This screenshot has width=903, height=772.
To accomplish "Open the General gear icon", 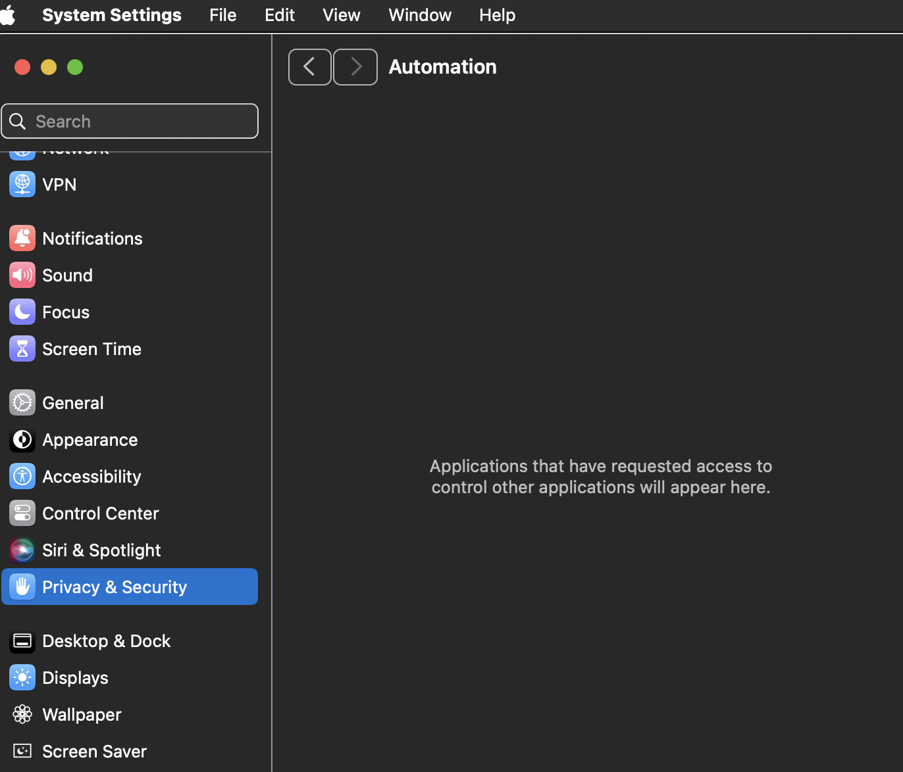I will pyautogui.click(x=22, y=403).
